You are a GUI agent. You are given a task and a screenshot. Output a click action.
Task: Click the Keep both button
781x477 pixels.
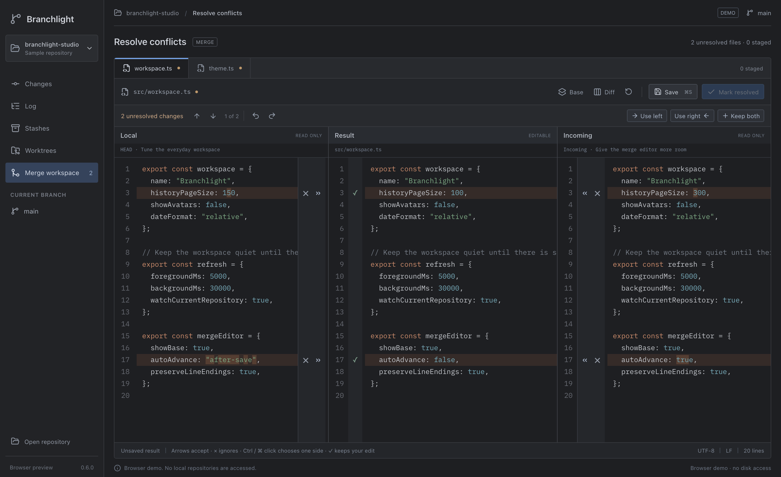[741, 116]
